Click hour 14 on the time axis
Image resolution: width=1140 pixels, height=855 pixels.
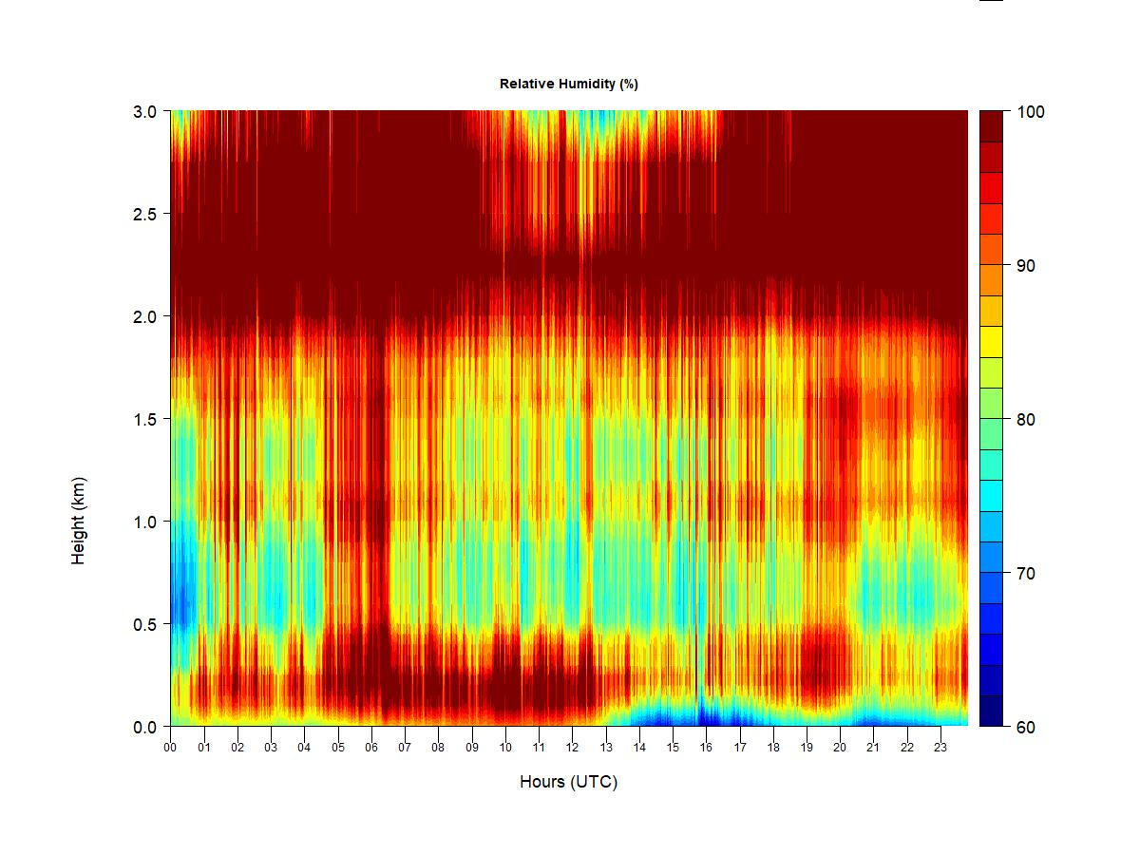[x=639, y=748]
